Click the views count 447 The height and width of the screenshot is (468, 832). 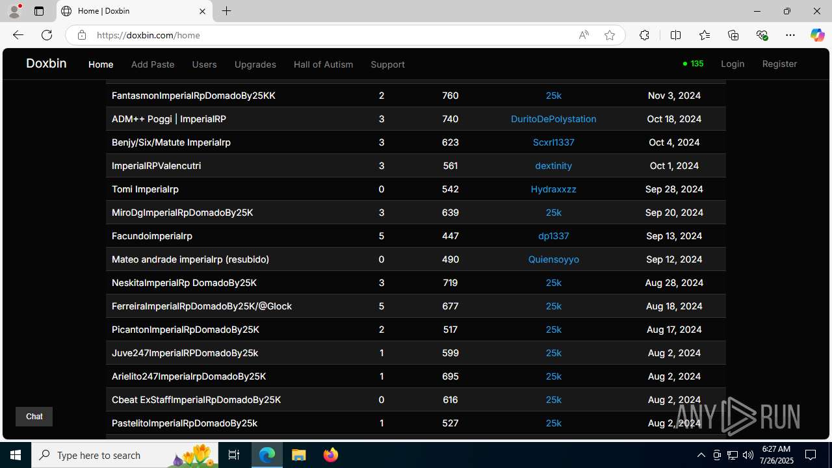(450, 236)
